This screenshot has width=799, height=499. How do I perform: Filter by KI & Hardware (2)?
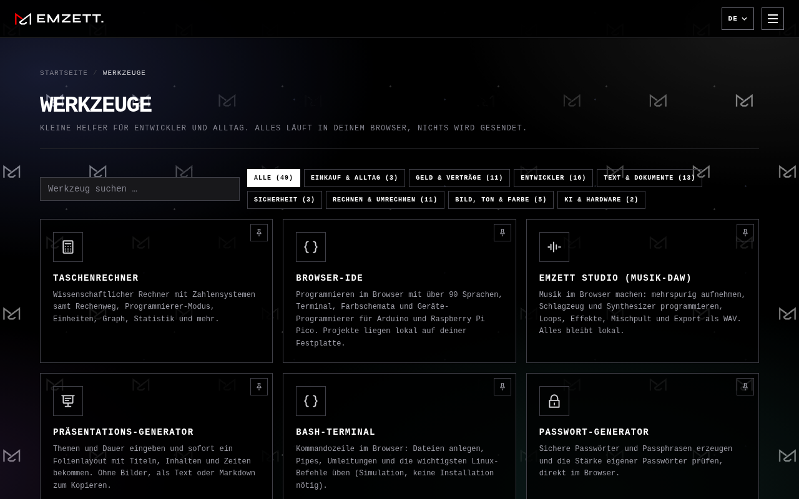coord(601,200)
